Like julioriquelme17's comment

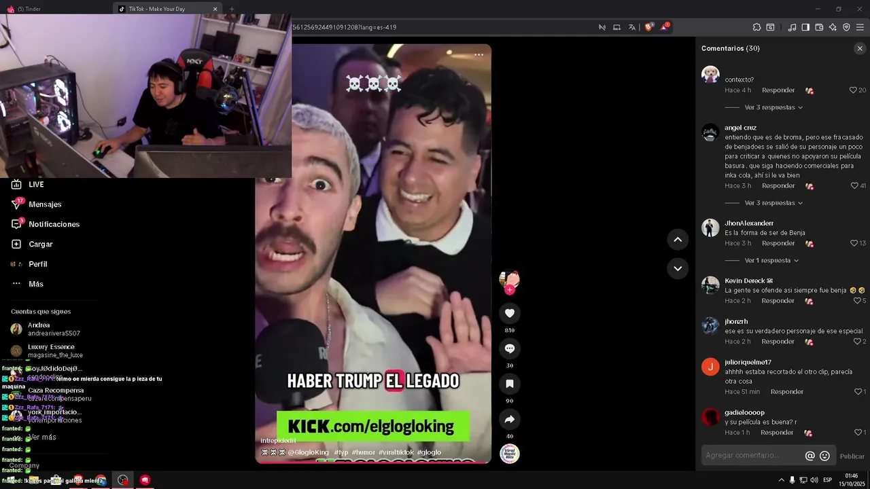857,391
